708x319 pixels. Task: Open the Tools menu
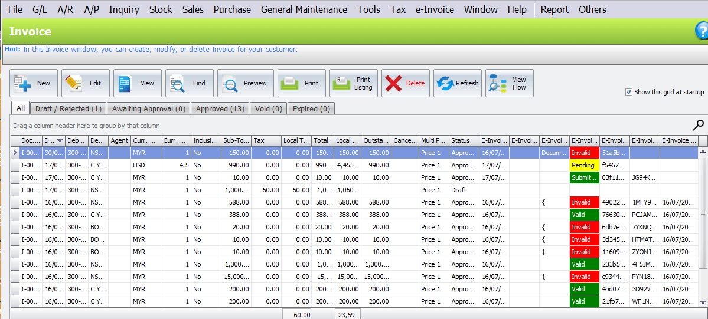pyautogui.click(x=368, y=9)
